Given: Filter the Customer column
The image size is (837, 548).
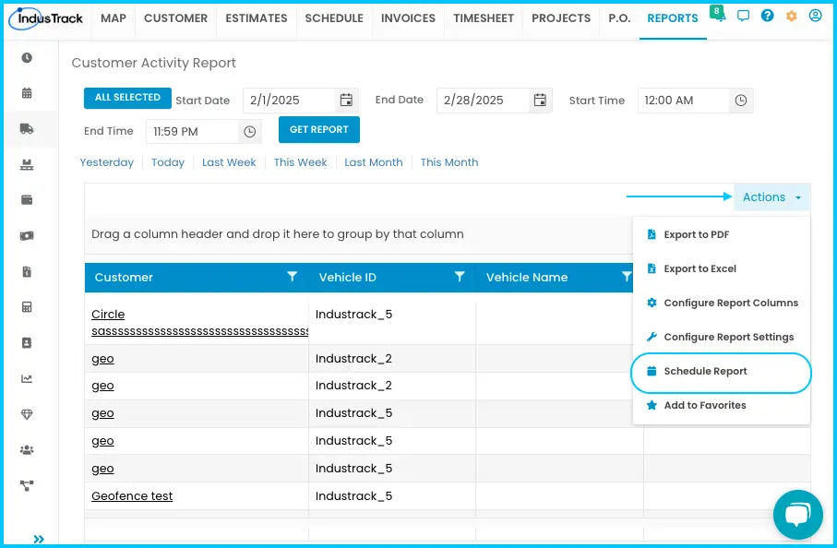Looking at the screenshot, I should (x=292, y=277).
